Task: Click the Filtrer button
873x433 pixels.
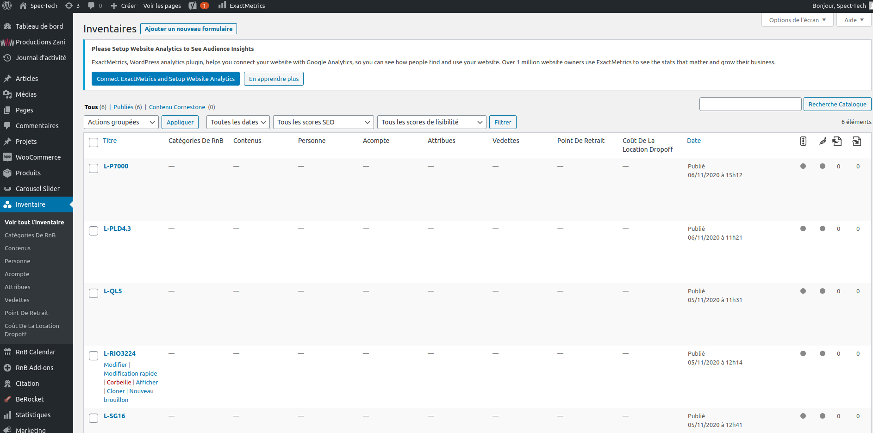Action: coord(503,122)
